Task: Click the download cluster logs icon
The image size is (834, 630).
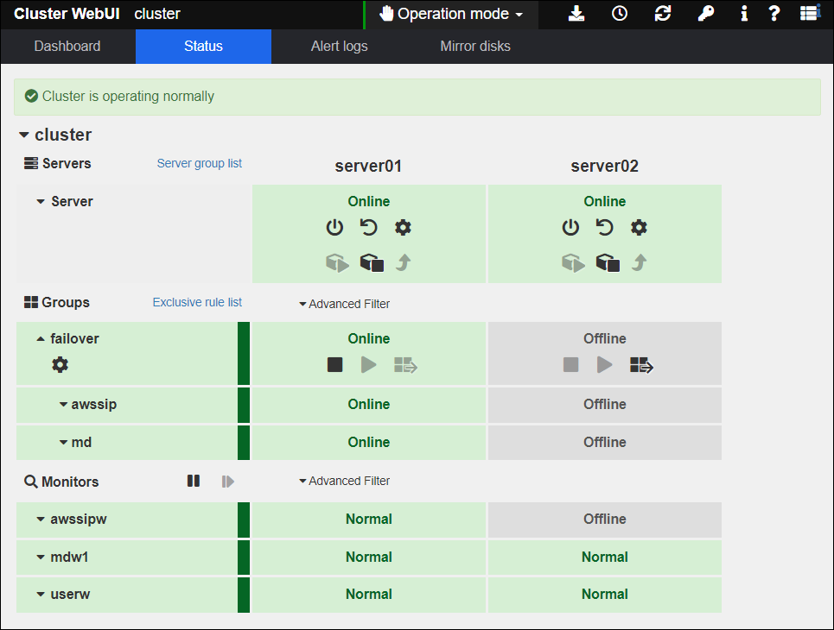Action: [x=576, y=13]
